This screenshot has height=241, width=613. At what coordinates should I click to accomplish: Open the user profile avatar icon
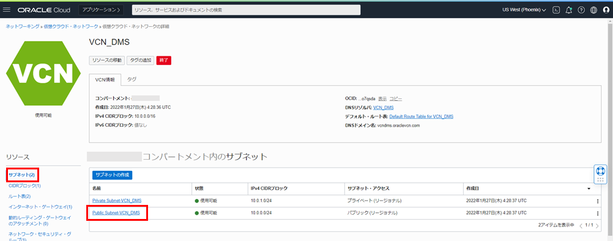606,10
